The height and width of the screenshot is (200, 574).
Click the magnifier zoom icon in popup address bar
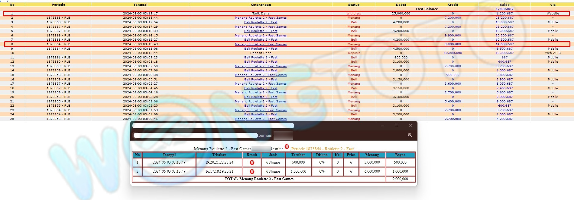(410, 135)
